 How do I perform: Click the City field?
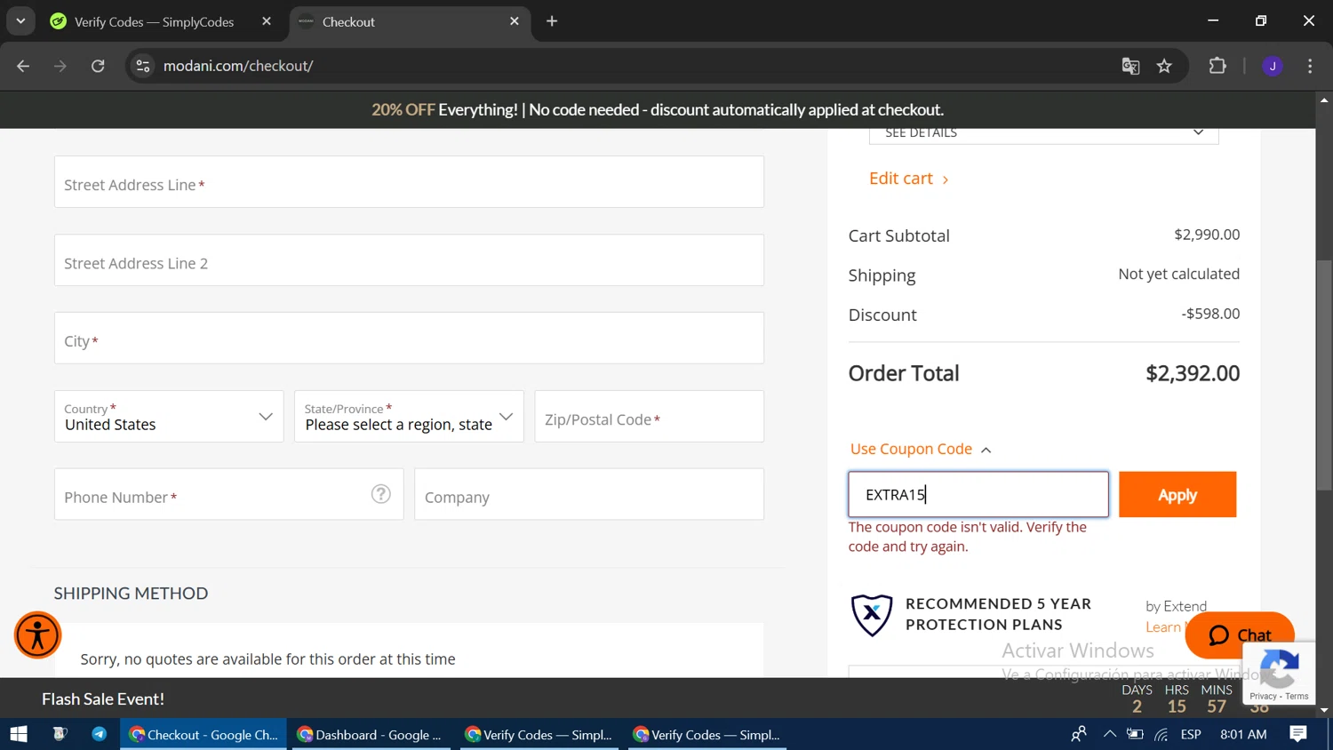[409, 338]
